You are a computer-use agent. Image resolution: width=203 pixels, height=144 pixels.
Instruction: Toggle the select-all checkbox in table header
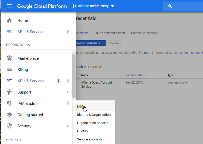[77, 75]
